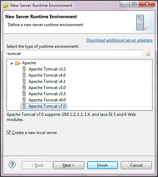Minimize the dialog window

(125, 4)
